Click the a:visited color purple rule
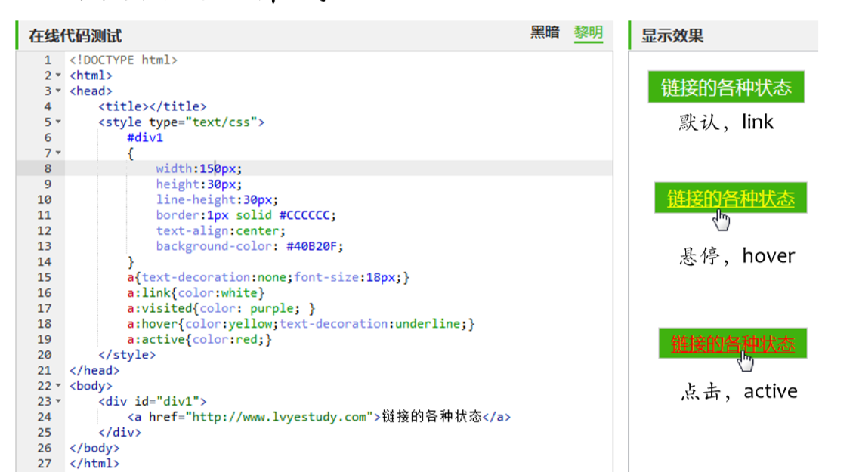Image resolution: width=856 pixels, height=472 pixels. 221,308
